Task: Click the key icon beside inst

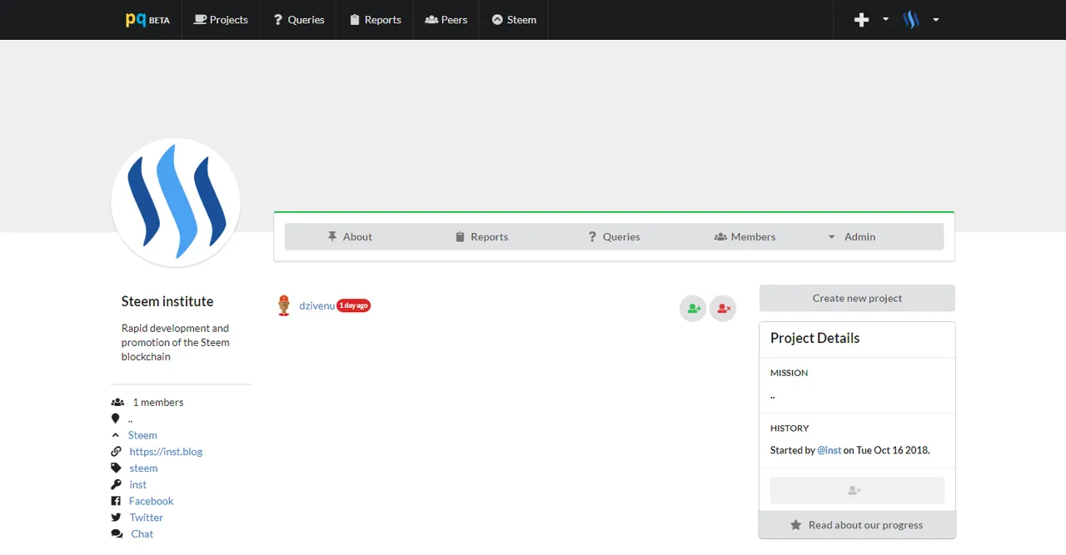Action: 116,484
